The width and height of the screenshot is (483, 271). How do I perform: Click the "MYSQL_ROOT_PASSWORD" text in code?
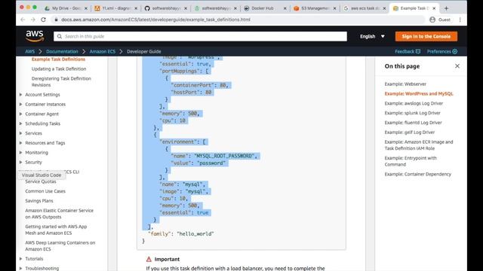pos(225,156)
